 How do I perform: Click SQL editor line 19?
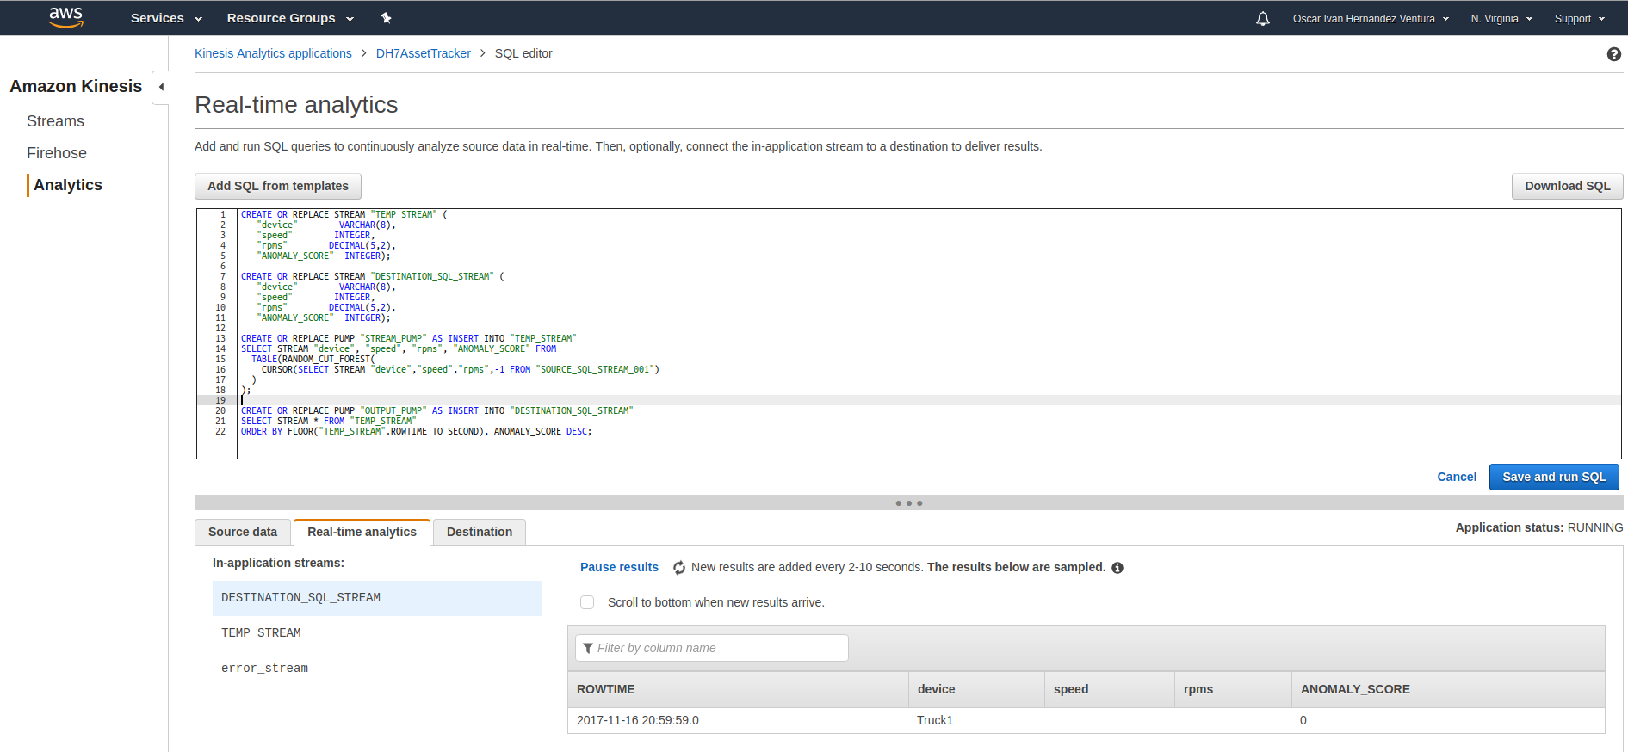(930, 400)
